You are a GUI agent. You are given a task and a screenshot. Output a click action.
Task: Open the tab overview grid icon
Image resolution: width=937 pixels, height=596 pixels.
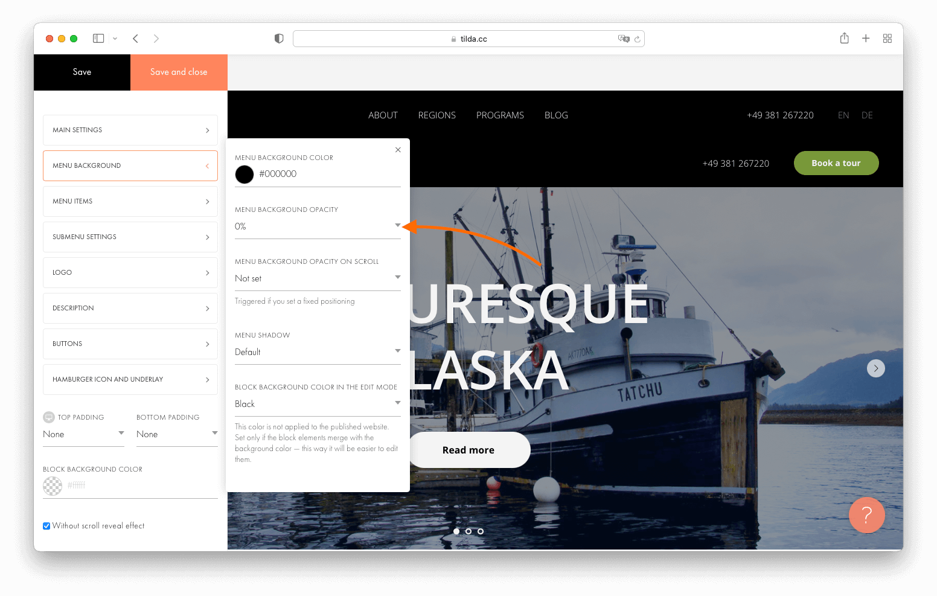pyautogui.click(x=887, y=38)
